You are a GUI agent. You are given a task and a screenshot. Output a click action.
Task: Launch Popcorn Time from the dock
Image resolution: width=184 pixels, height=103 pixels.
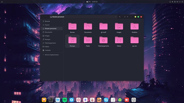click(92, 100)
